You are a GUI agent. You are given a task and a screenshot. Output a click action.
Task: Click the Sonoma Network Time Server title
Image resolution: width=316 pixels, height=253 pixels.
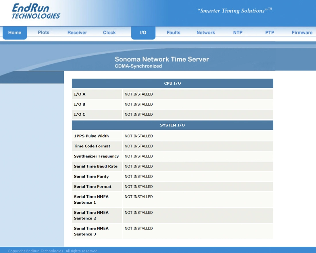(x=162, y=59)
